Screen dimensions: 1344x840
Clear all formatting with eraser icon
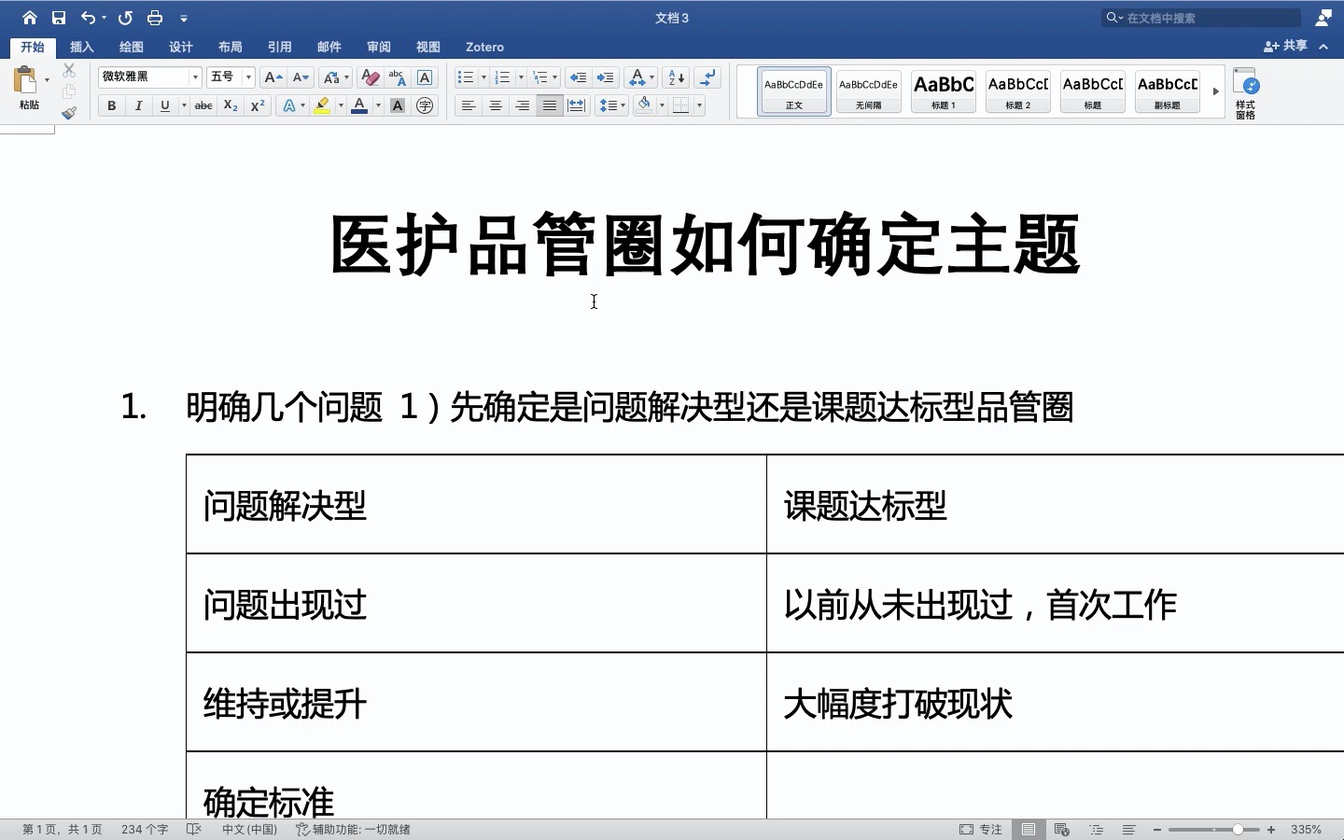(x=370, y=77)
